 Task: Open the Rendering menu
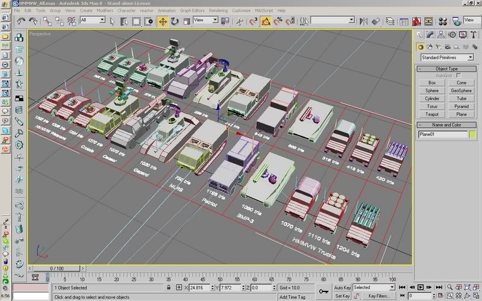click(219, 10)
